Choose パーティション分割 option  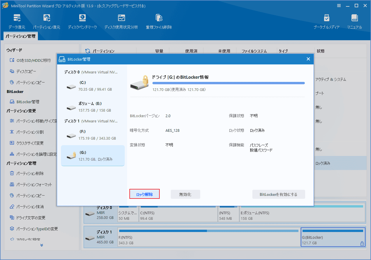tap(27, 132)
